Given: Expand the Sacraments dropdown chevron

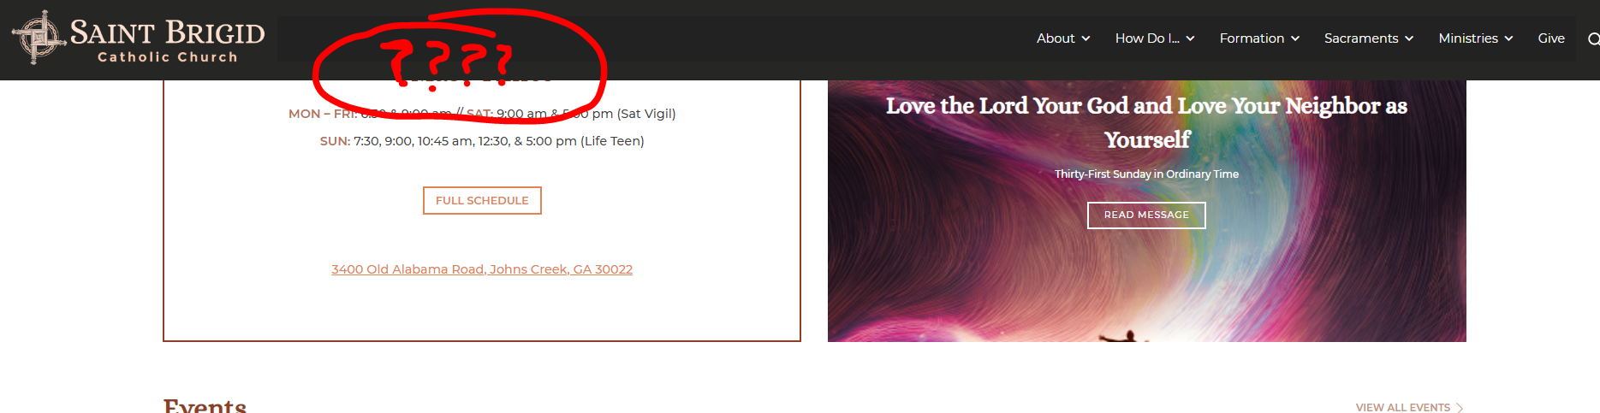Looking at the screenshot, I should pyautogui.click(x=1409, y=38).
